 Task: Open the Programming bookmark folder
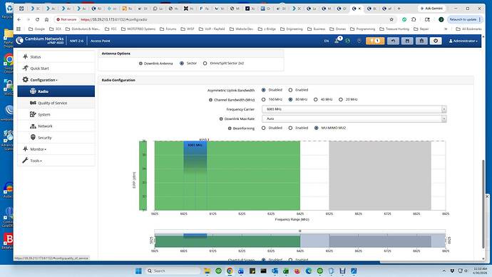click(363, 29)
